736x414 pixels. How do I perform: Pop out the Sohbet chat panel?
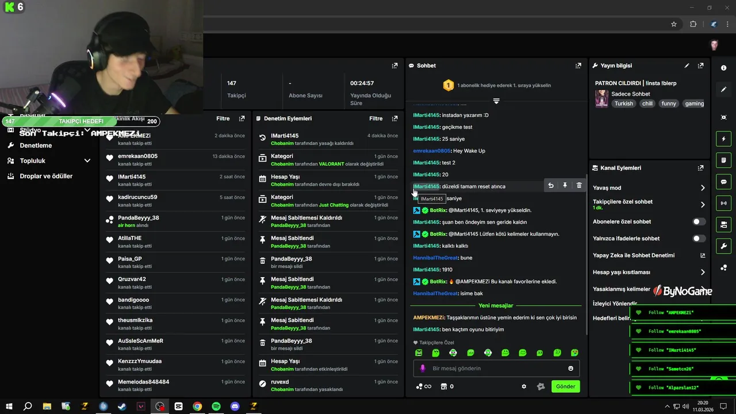578,66
